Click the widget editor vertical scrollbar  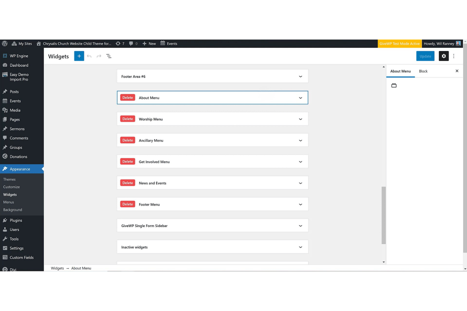[x=384, y=215]
